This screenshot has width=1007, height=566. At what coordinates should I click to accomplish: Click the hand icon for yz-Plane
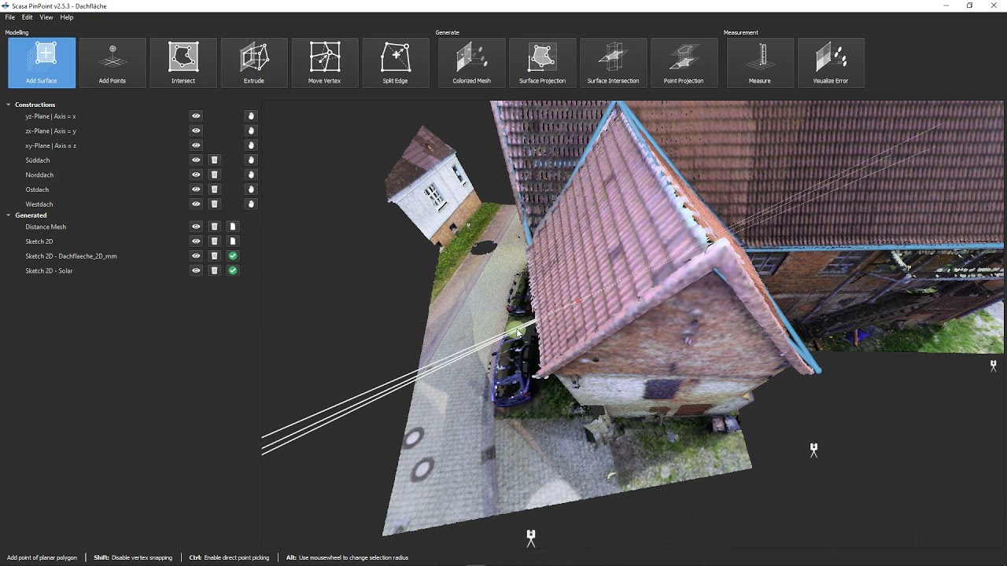[251, 116]
